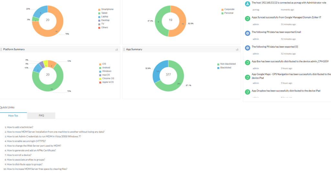Click the App Summary bar chart icon
Screen dimensions: 331x173
tap(237, 50)
